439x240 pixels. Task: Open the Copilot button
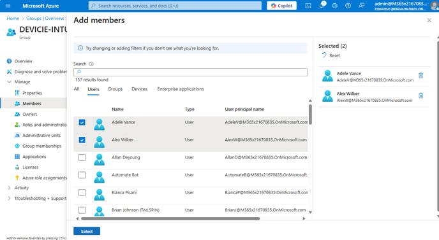coord(281,6)
